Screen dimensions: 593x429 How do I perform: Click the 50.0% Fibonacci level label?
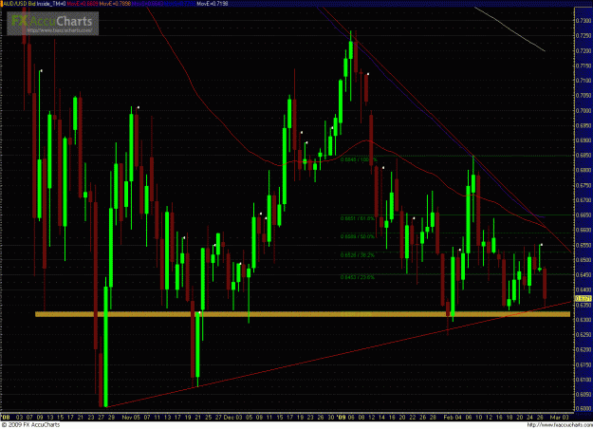358,236
